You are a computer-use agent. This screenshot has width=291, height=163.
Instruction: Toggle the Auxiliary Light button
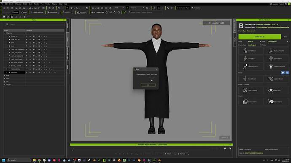216,23
